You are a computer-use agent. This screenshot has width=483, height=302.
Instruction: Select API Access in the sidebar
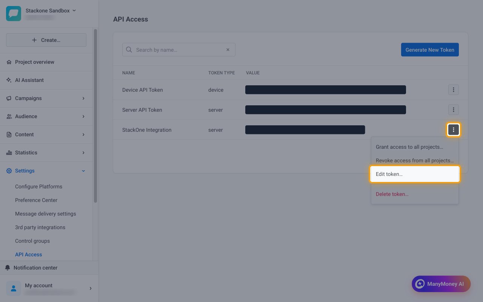point(29,254)
